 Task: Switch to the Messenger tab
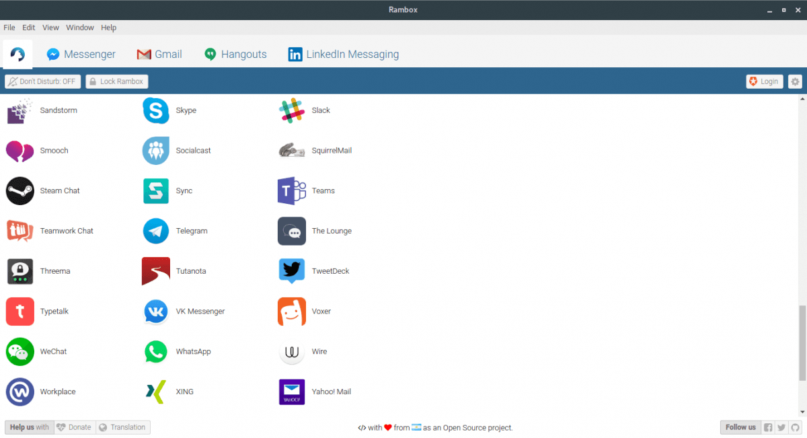[x=81, y=54]
